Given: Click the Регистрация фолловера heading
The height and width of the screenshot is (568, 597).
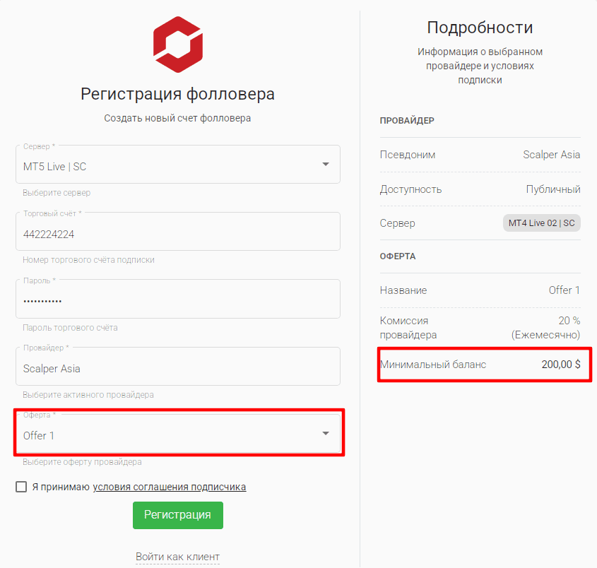Looking at the screenshot, I should (178, 94).
